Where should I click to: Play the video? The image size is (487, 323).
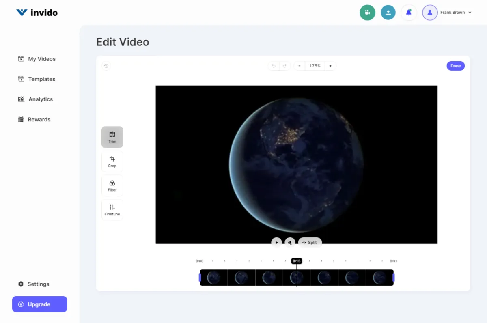tap(276, 243)
